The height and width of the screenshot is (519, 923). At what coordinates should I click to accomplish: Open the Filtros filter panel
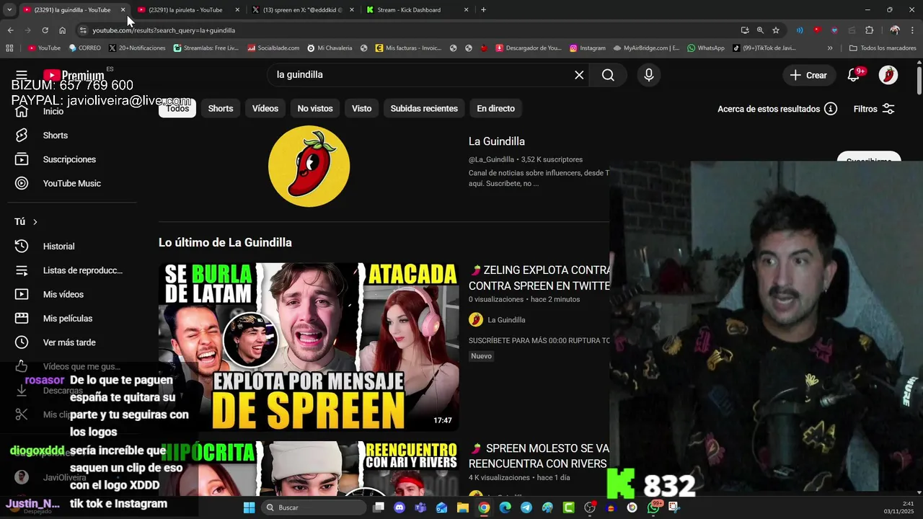coord(874,109)
